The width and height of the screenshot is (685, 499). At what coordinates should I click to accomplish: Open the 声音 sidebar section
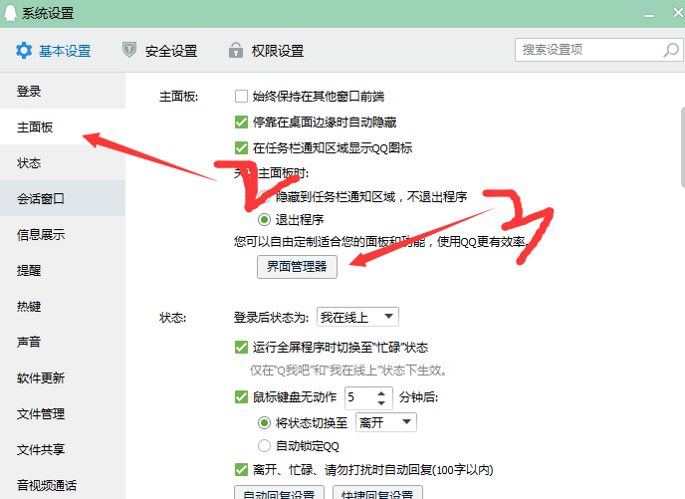(x=63, y=342)
